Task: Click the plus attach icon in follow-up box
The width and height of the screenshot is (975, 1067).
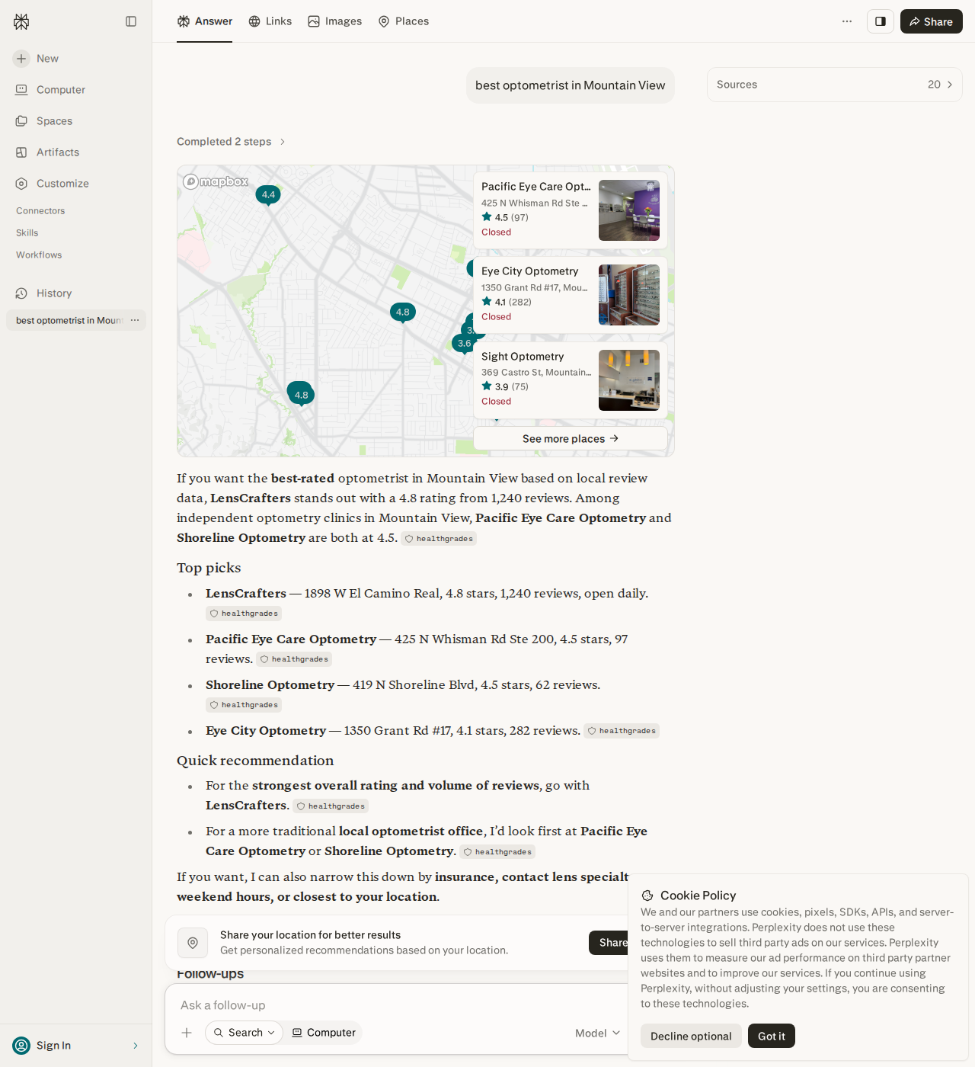Action: pyautogui.click(x=187, y=1033)
